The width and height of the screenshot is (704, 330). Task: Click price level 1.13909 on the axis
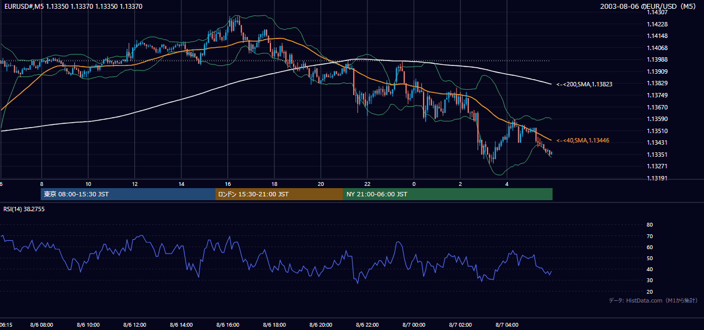657,71
